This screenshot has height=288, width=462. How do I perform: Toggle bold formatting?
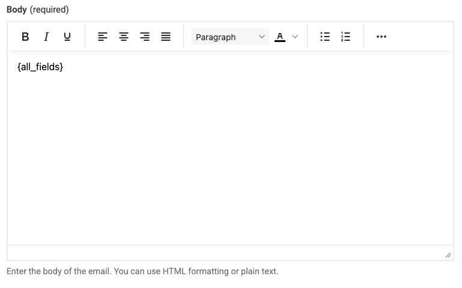[25, 37]
